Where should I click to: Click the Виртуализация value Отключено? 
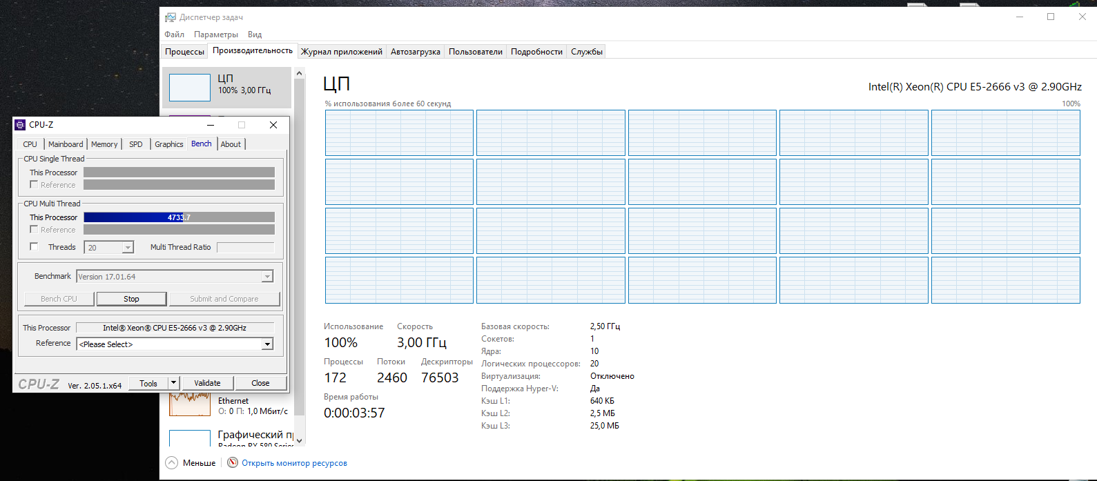point(612,376)
